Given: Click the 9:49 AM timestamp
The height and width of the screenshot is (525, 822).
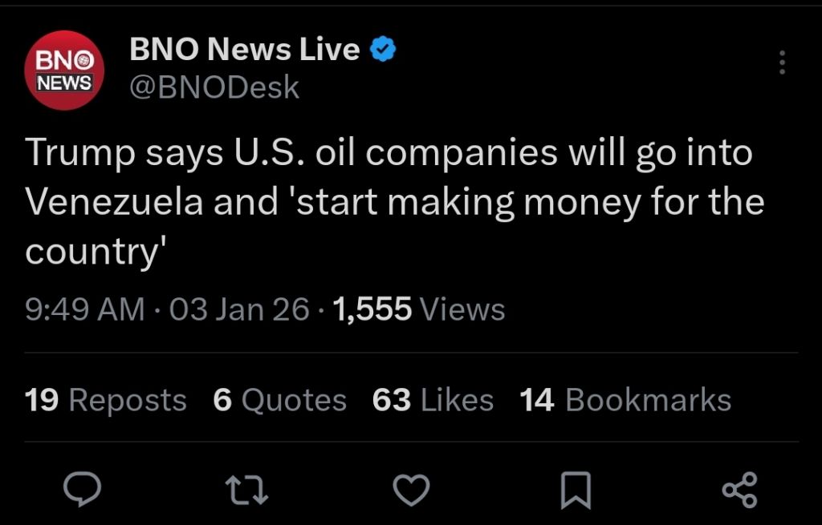Looking at the screenshot, I should [85, 309].
